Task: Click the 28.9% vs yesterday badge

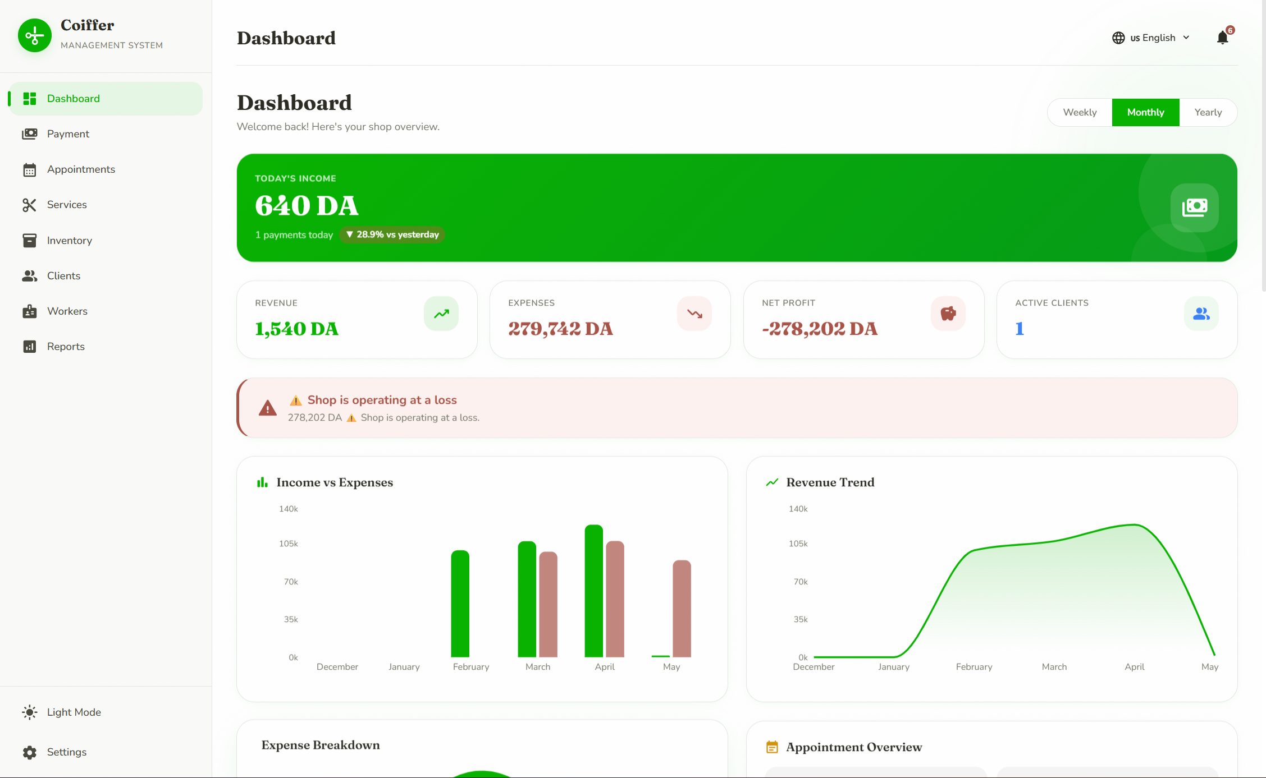Action: 392,234
